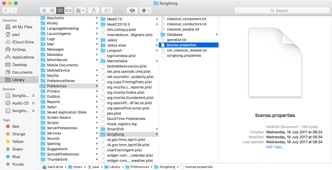Open All My Files in sidebar
Image resolution: width=332 pixels, height=170 pixels.
19,27
